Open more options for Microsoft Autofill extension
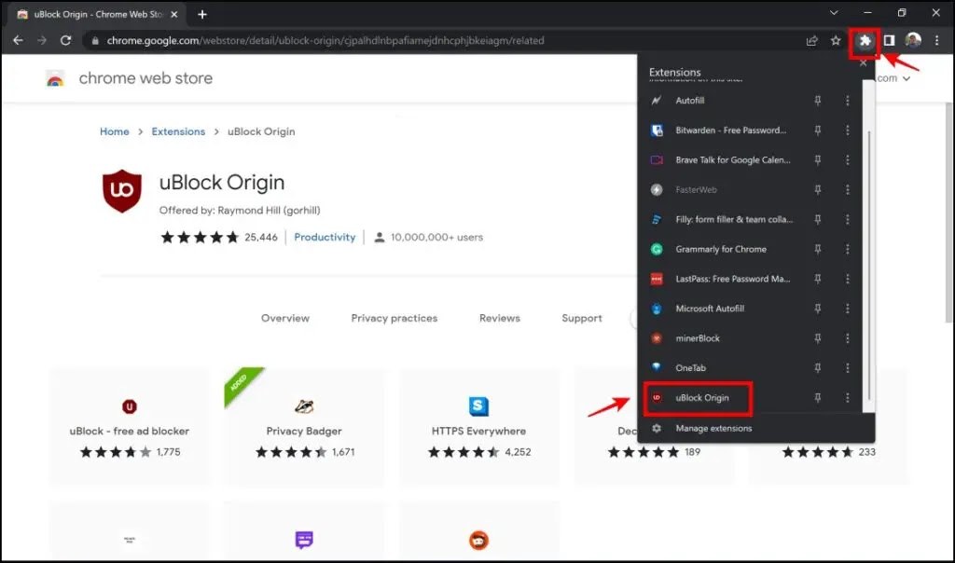 847,309
